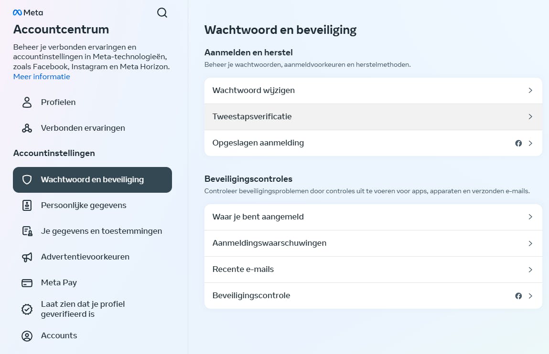The width and height of the screenshot is (549, 354).
Task: Click the Profielen person icon
Action: [x=27, y=102]
